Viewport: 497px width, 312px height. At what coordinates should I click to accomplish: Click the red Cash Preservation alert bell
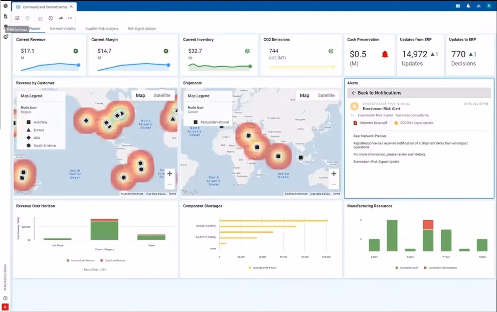(x=385, y=55)
